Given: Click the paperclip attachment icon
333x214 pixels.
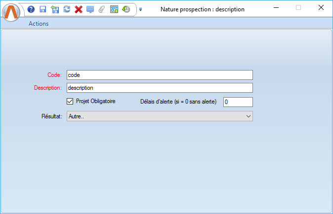Looking at the screenshot, I should coord(102,9).
